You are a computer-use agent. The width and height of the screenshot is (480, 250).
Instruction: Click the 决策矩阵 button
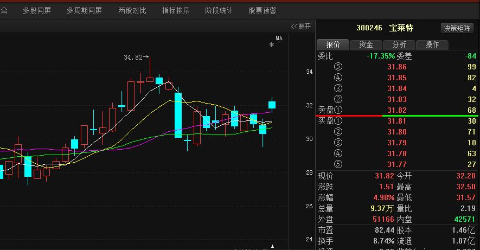(457, 28)
